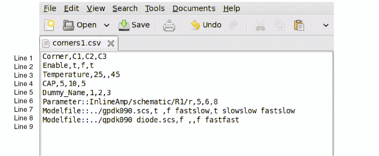Click the New document icon
Screen dimensions: 379x156
point(49,25)
